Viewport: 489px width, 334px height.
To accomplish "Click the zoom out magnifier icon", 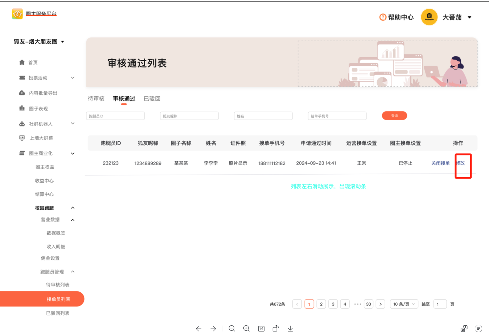I will pos(232,328).
